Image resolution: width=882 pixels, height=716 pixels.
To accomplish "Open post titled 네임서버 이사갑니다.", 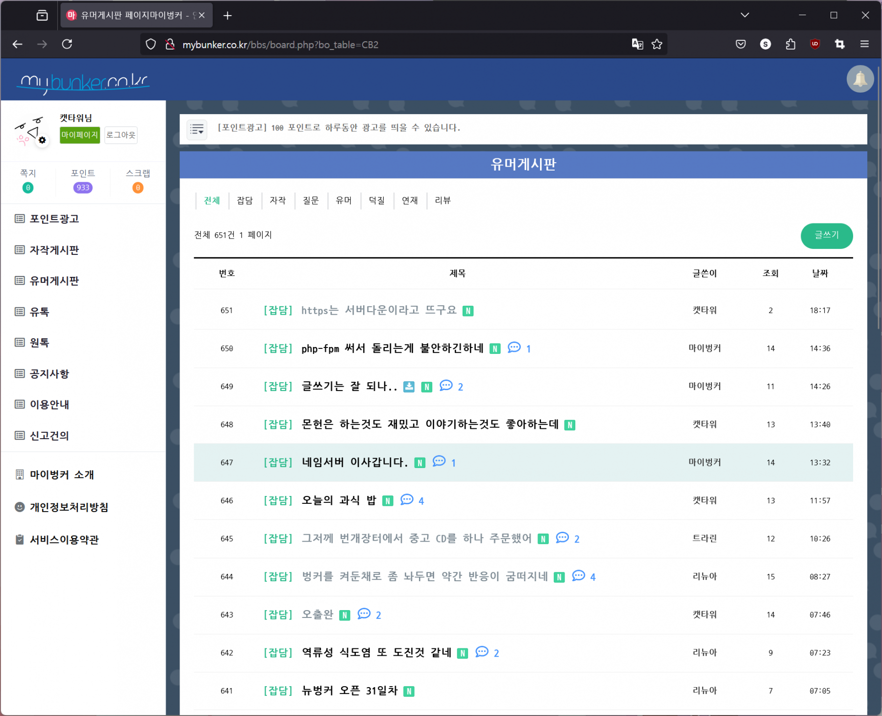I will 355,462.
